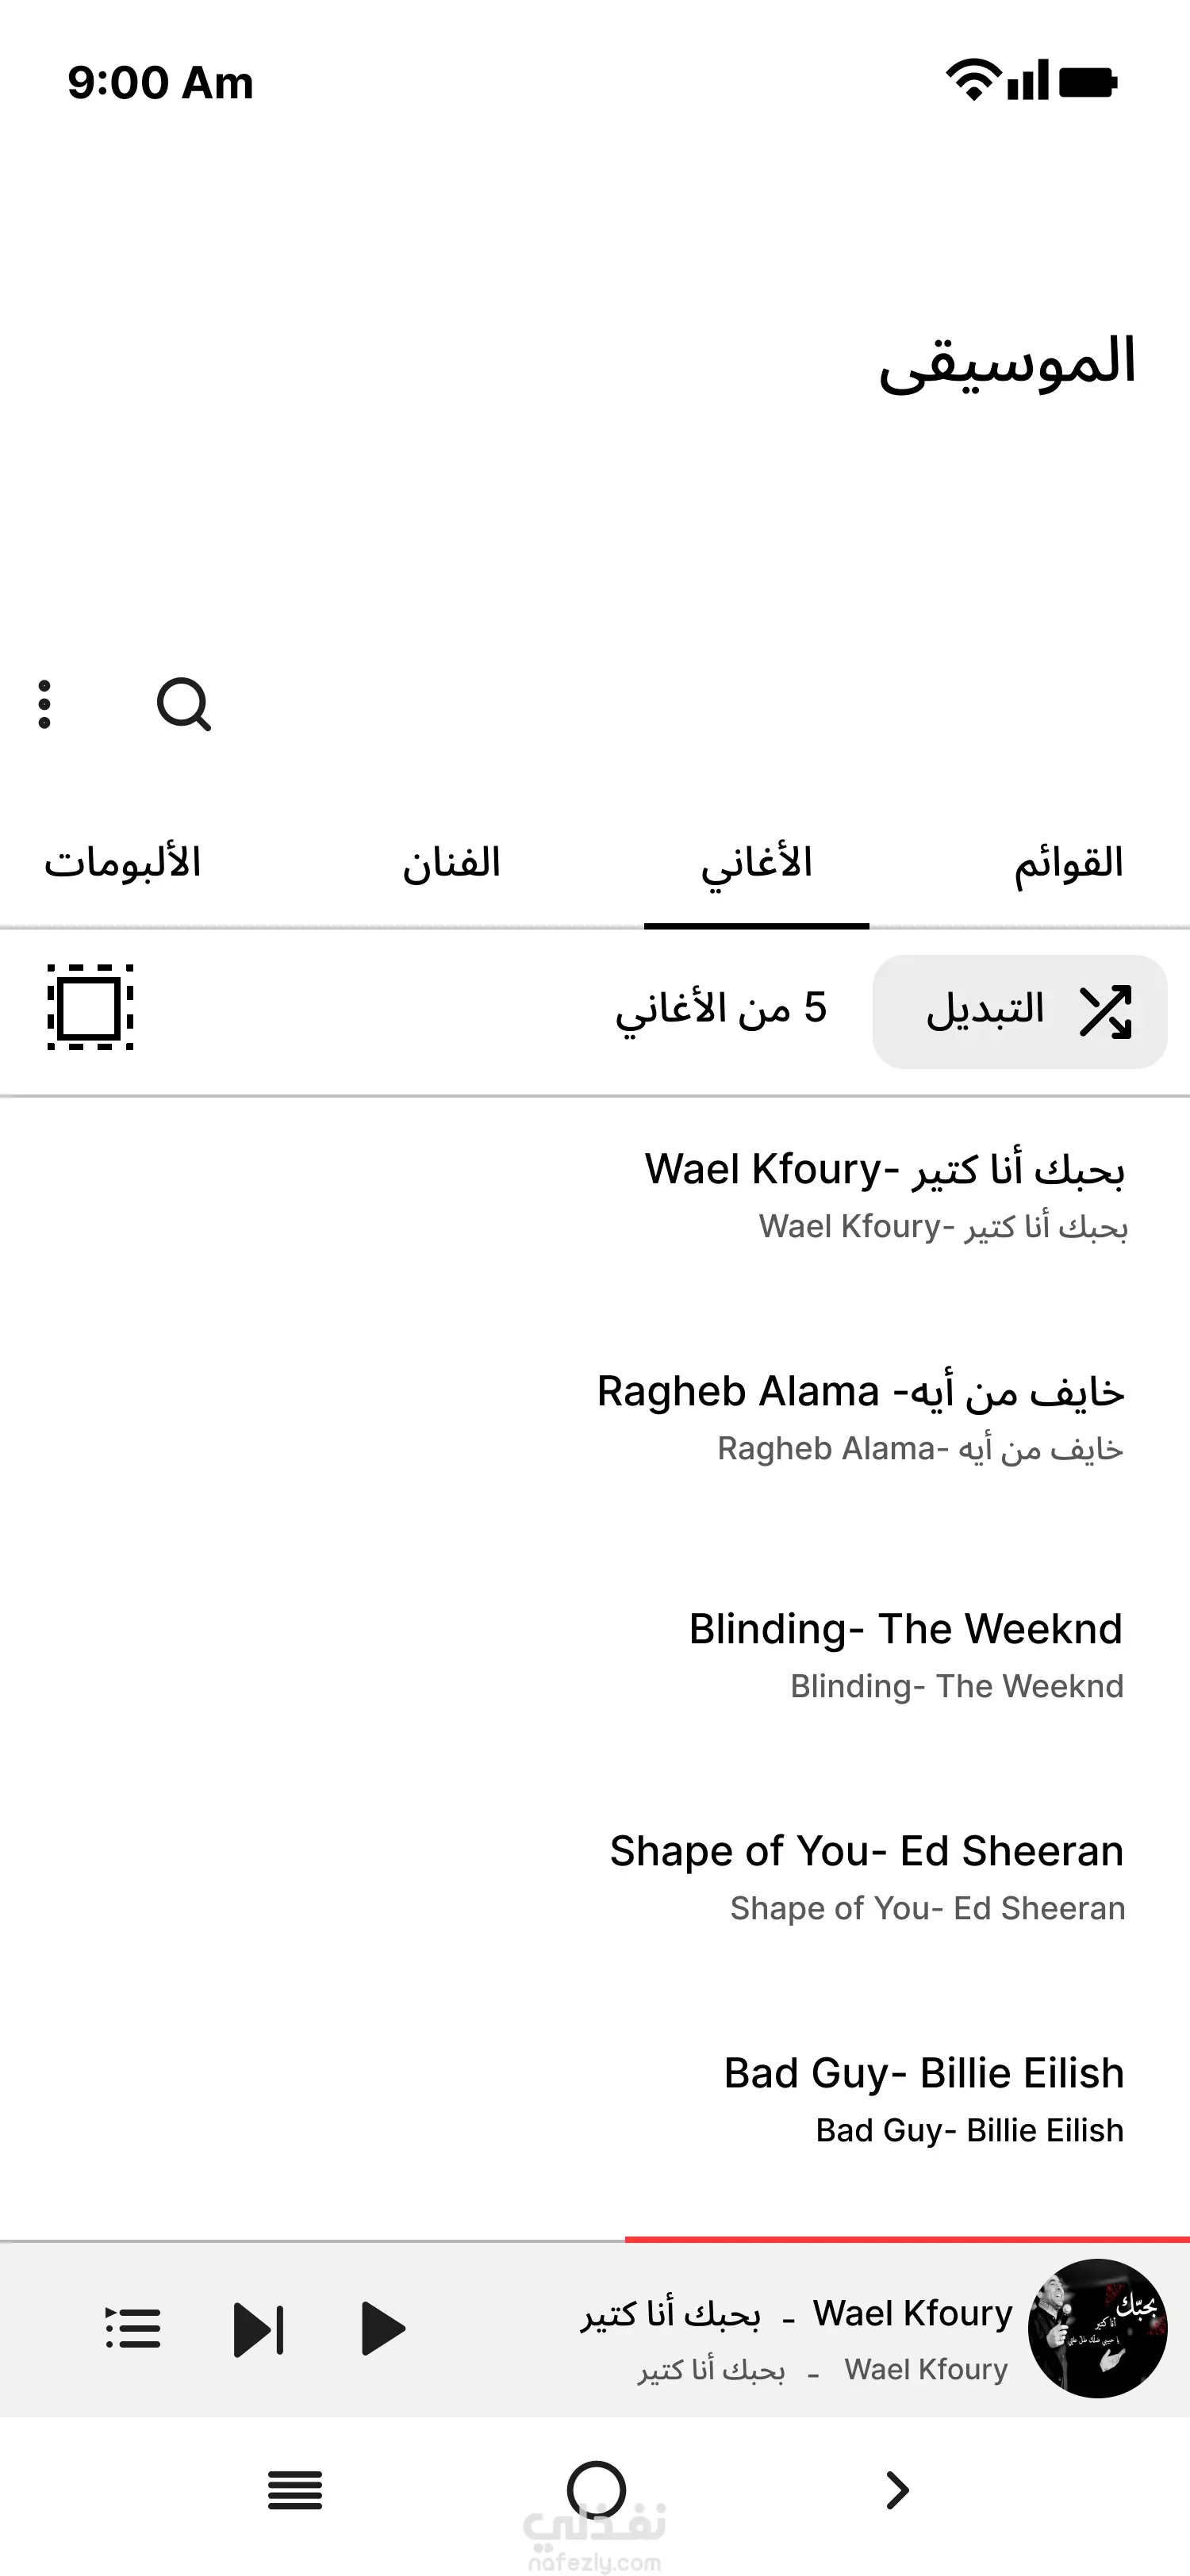The image size is (1190, 2576).
Task: Skip to the next track
Action: coord(259,2329)
